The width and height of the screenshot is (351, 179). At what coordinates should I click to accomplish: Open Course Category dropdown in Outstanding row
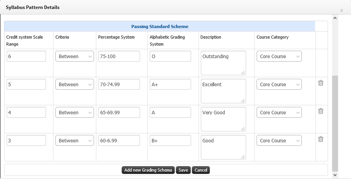279,57
